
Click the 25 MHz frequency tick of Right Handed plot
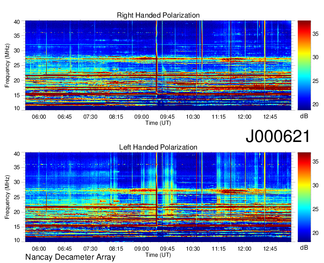point(17,65)
